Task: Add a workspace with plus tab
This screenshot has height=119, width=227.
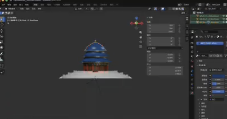Action: [117, 5]
